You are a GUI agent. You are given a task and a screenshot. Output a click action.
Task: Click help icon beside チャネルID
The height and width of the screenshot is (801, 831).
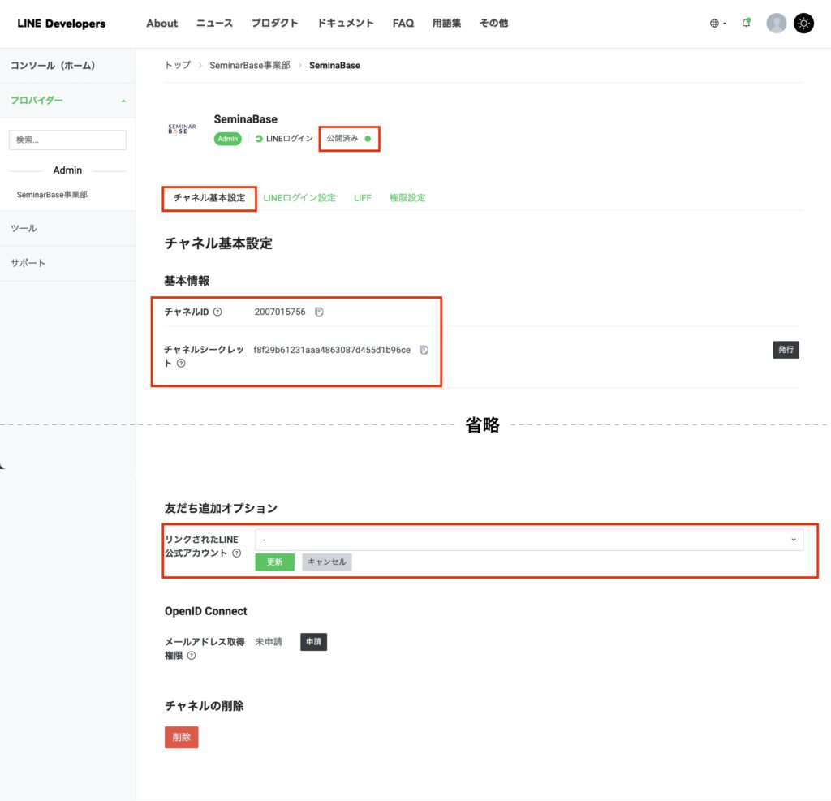(x=217, y=312)
